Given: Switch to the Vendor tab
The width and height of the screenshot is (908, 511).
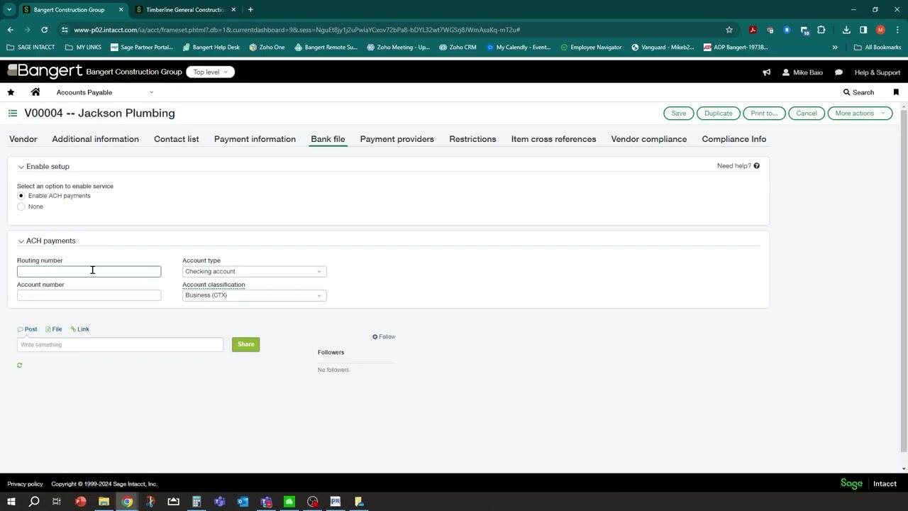Looking at the screenshot, I should (x=23, y=139).
